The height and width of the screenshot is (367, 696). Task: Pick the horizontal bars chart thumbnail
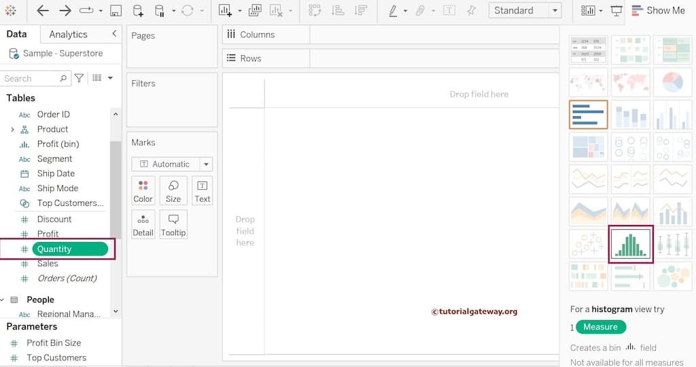588,115
